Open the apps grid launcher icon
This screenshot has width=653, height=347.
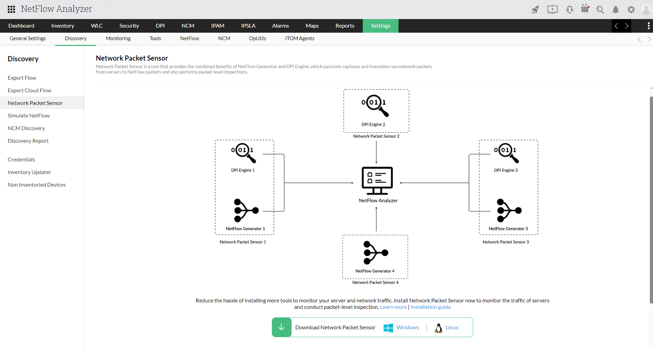[x=11, y=9]
